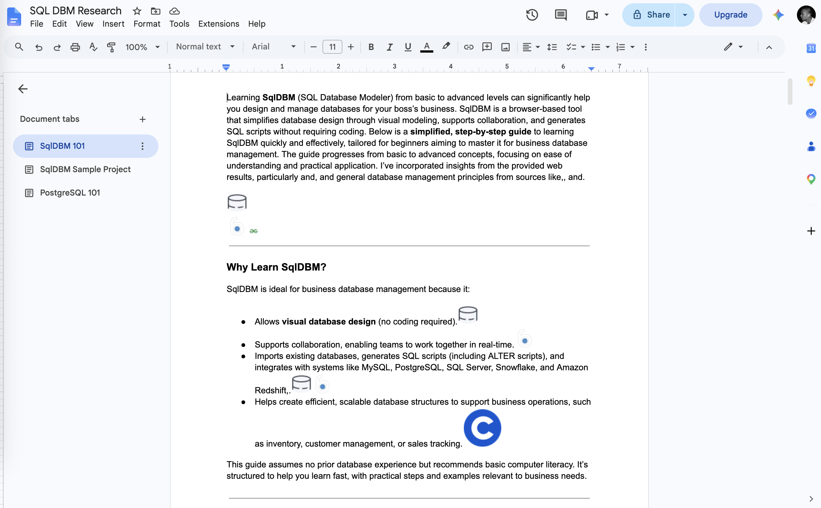Viewport: 821px width, 508px height.
Task: Open the Normal text style dropdown
Action: [205, 47]
